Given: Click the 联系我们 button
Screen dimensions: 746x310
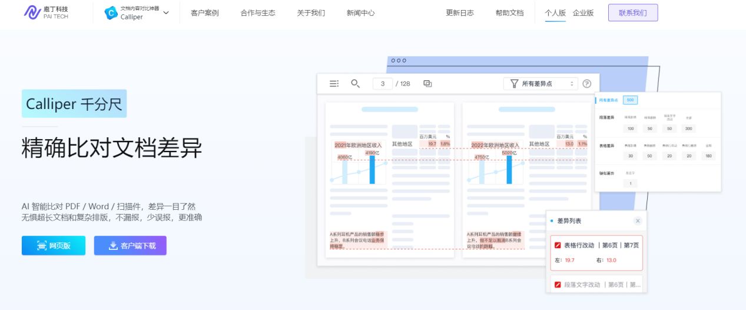Looking at the screenshot, I should pyautogui.click(x=633, y=13).
